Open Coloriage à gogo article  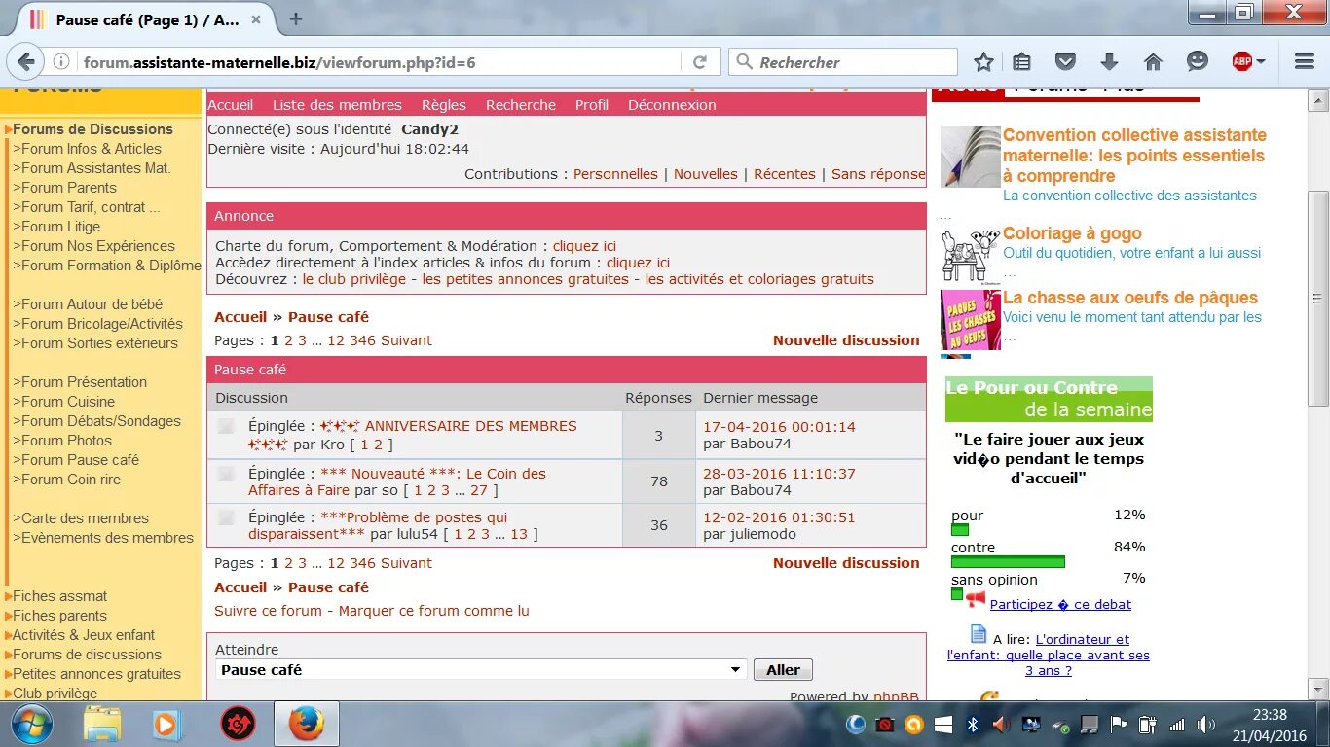(1072, 233)
